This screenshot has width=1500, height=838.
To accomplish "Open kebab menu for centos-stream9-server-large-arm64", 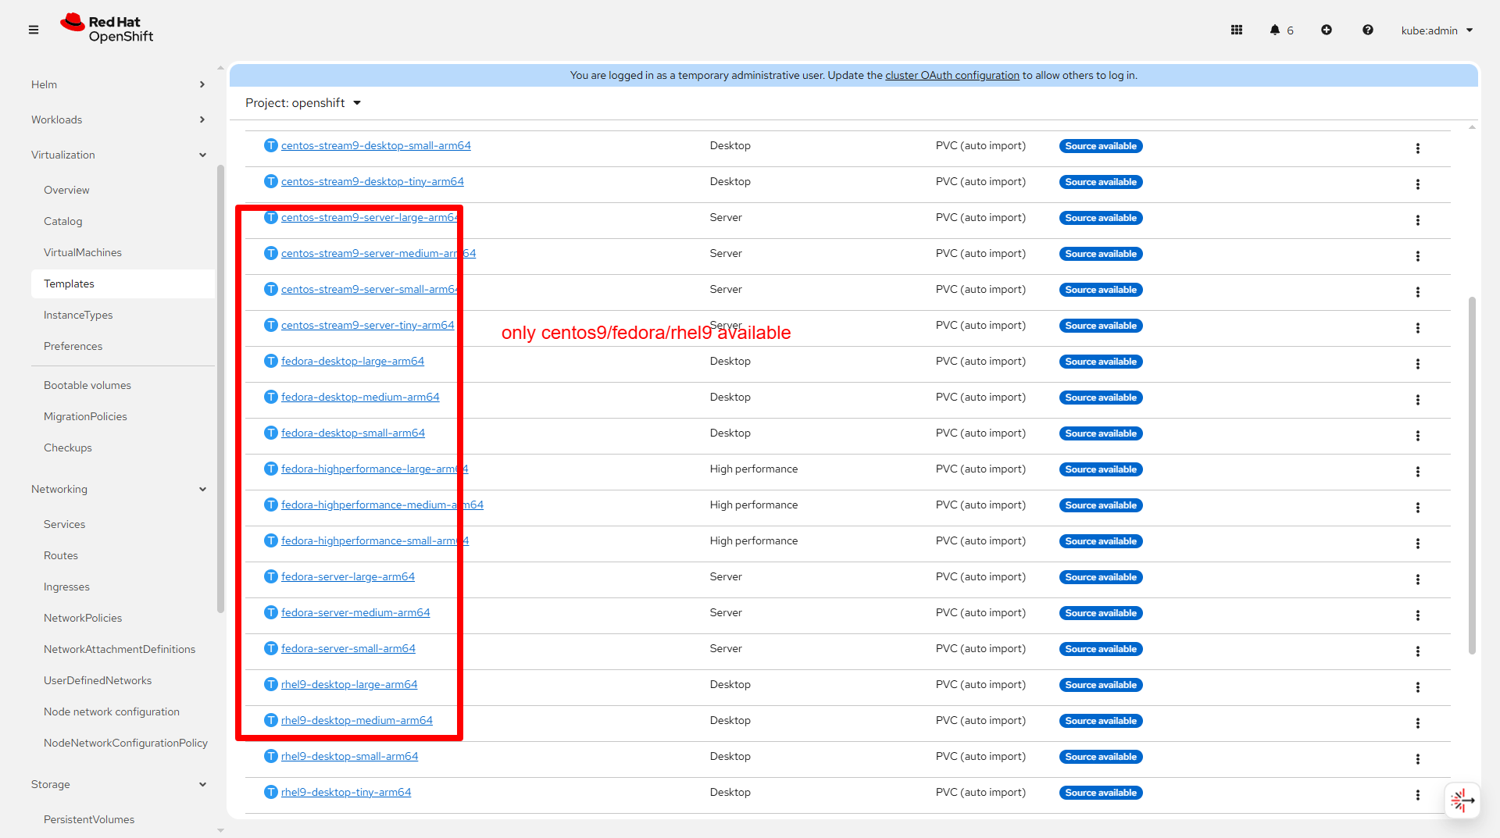I will (1418, 220).
